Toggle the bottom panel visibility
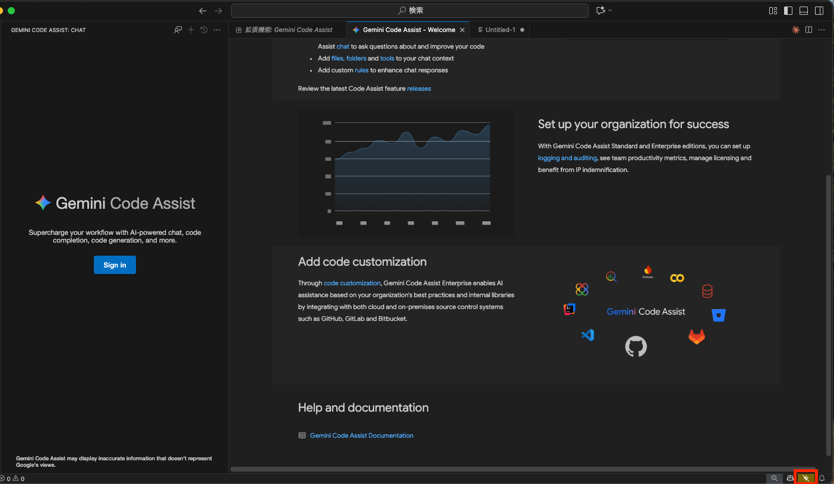Screen dimensions: 834x484 point(804,11)
